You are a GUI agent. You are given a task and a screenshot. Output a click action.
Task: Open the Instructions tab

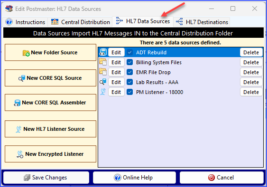point(25,22)
